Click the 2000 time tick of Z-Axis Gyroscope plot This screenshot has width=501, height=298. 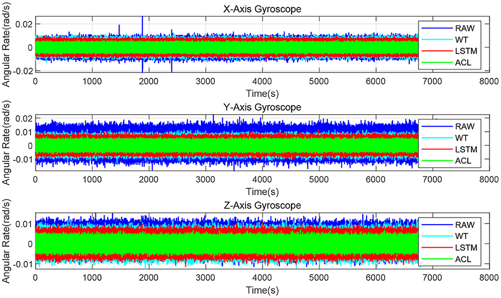tap(148, 278)
